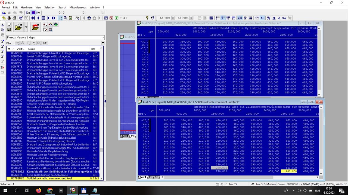Image resolution: width=348 pixels, height=195 pixels.
Task: Click the map preview magnifier icon
Action: click(x=66, y=18)
